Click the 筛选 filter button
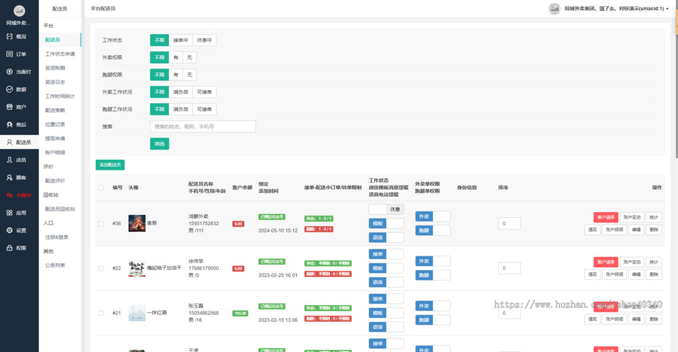Screen dimensions: 678x352 click(x=159, y=144)
